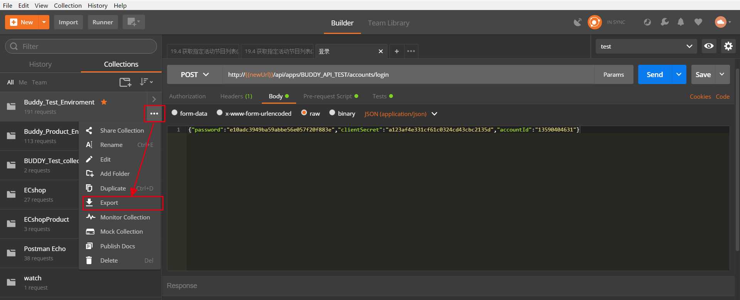The height and width of the screenshot is (300, 740).
Task: Switch to the History tab
Action: pos(40,64)
